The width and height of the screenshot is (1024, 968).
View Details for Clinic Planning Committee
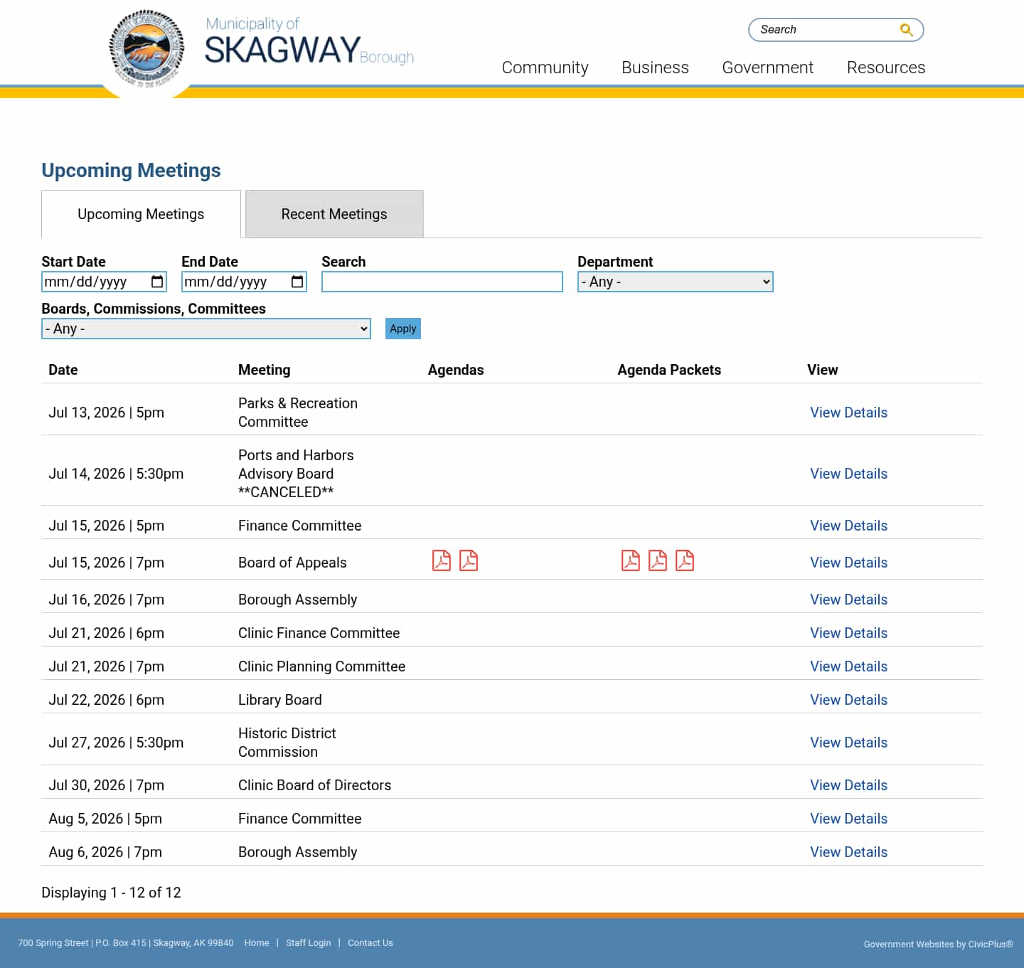[x=848, y=666]
